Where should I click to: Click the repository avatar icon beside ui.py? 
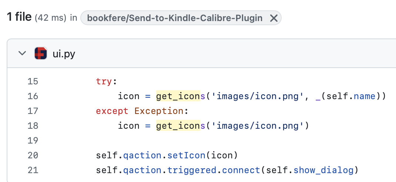(41, 53)
